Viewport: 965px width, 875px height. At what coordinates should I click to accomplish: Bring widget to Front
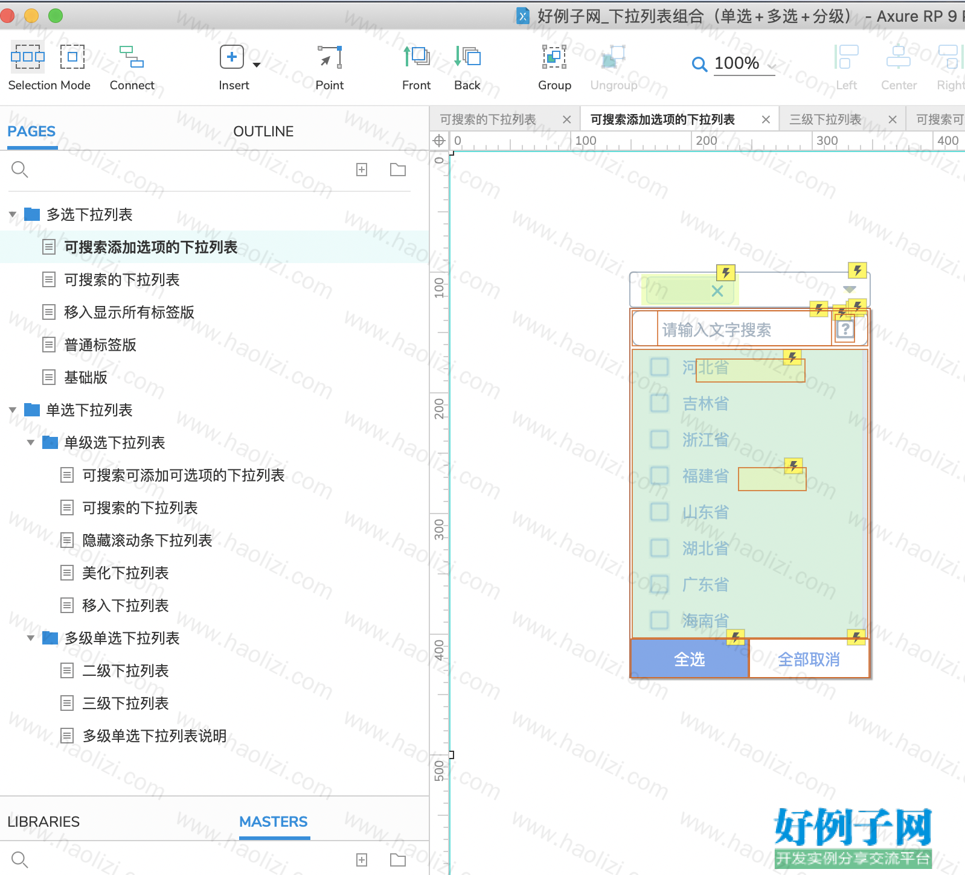pyautogui.click(x=417, y=67)
